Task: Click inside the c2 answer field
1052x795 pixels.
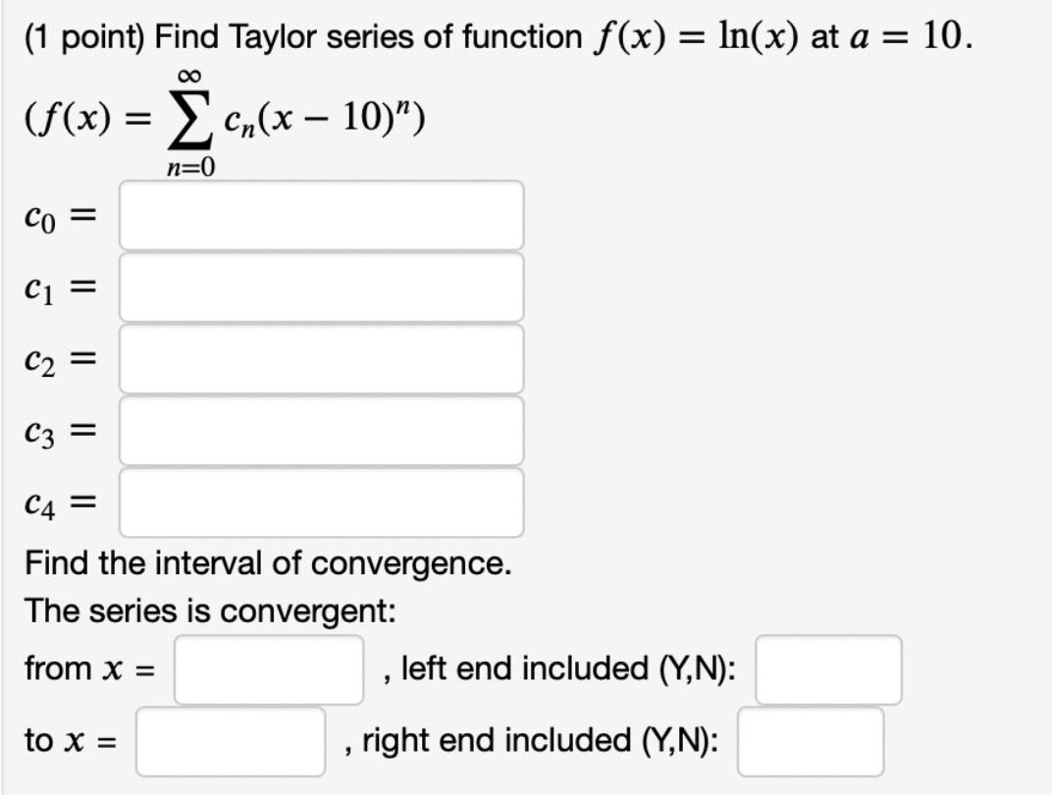Action: pyautogui.click(x=322, y=358)
